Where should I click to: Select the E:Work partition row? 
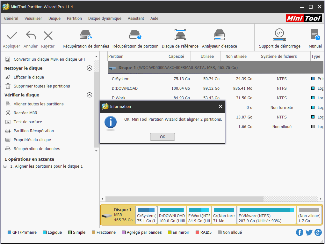[215, 97]
